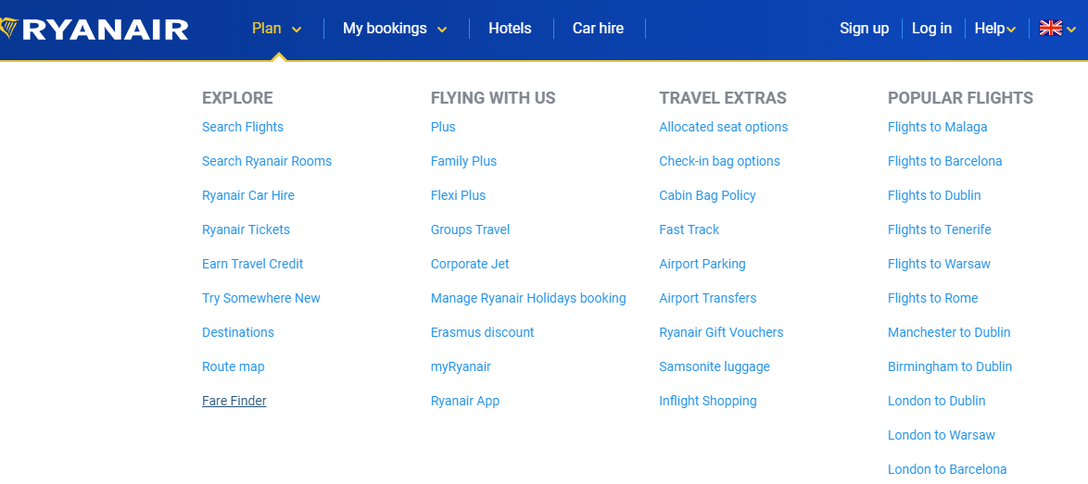This screenshot has width=1088, height=484.
Task: Select the Family Plus link
Action: coord(463,161)
